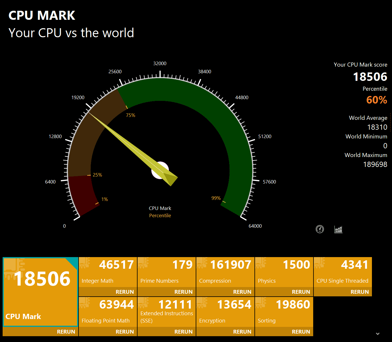
Task: Select the CPU Mark 18506 tile
Action: tap(40, 292)
